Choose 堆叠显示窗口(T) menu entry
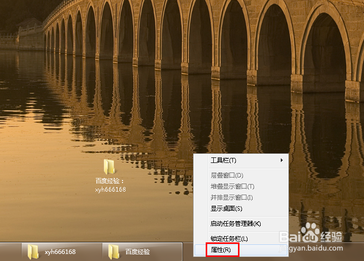Image resolution: width=364 pixels, height=261 pixels. 241,187
